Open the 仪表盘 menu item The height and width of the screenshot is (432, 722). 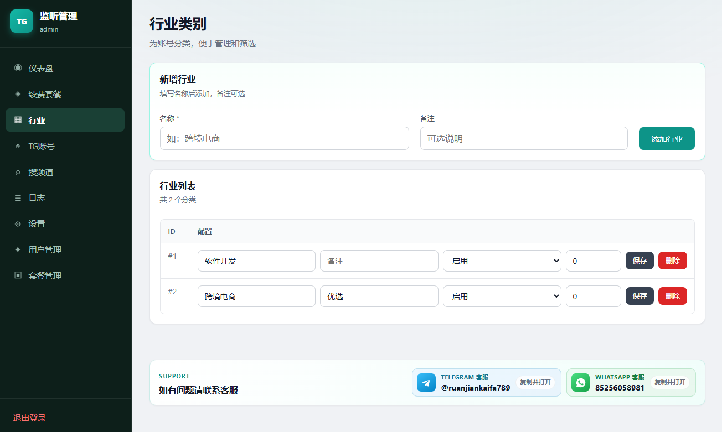tap(65, 68)
